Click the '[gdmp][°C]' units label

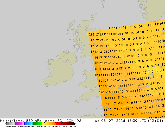coord(53,121)
